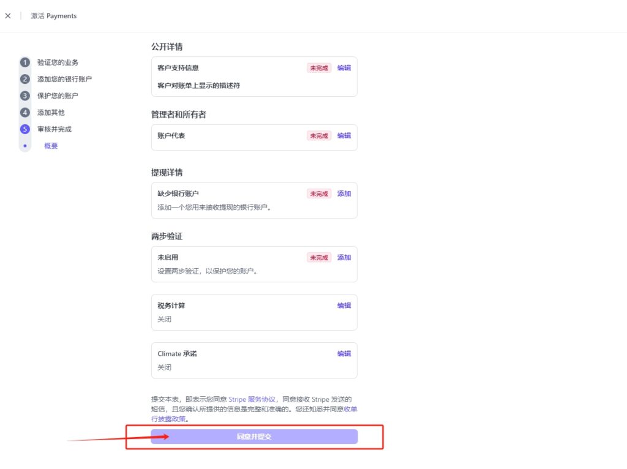This screenshot has height=469, width=627.
Task: Click the 设置两步验证 description text
Action: [x=207, y=271]
